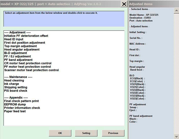Click 'Black :' under PF band adjustment
This screenshot has height=139, width=179.
point(133,119)
